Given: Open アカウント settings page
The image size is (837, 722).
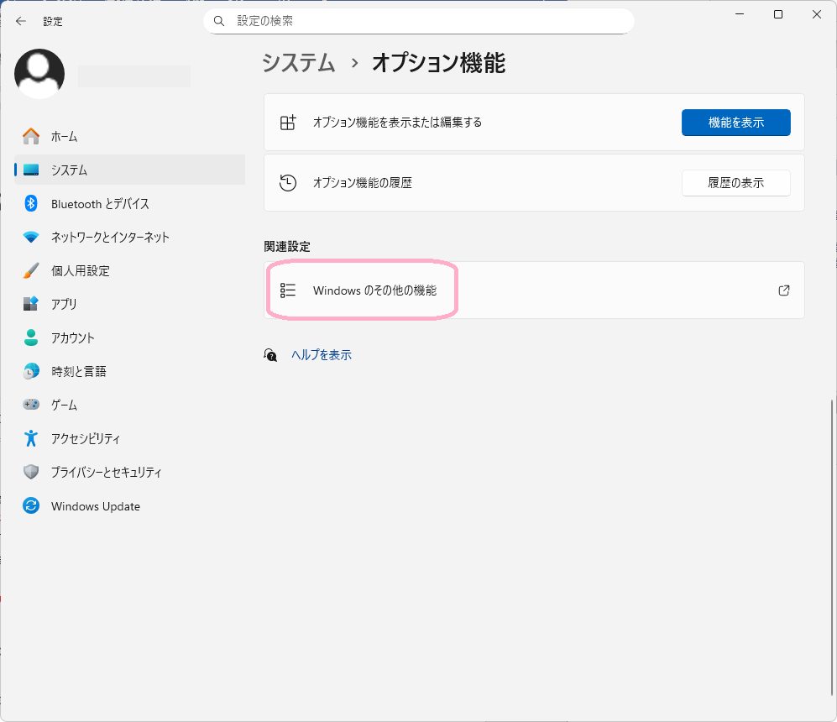Looking at the screenshot, I should point(72,337).
